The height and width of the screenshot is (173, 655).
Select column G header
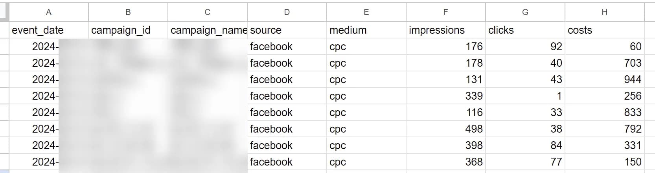point(525,12)
